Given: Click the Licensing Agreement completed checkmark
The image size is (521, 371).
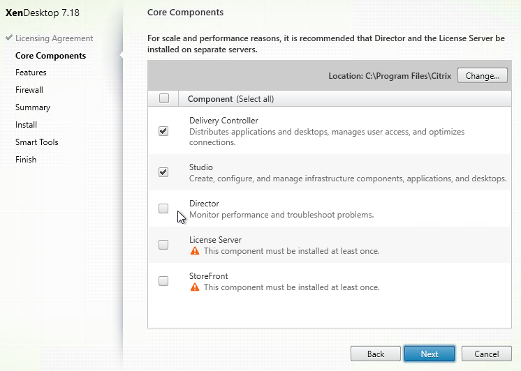Looking at the screenshot, I should point(9,38).
